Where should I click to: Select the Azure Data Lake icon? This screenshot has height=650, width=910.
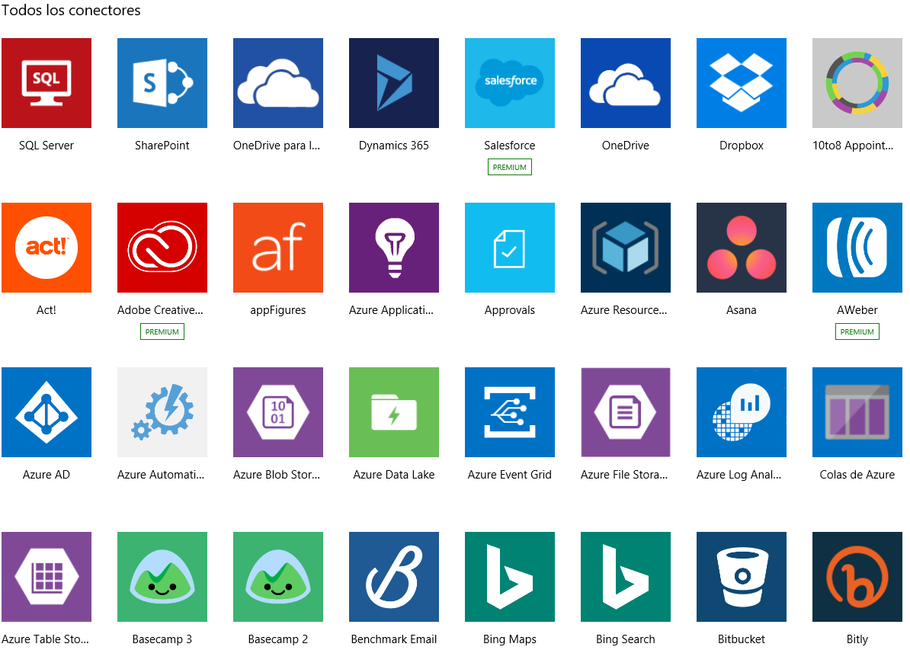(x=394, y=412)
